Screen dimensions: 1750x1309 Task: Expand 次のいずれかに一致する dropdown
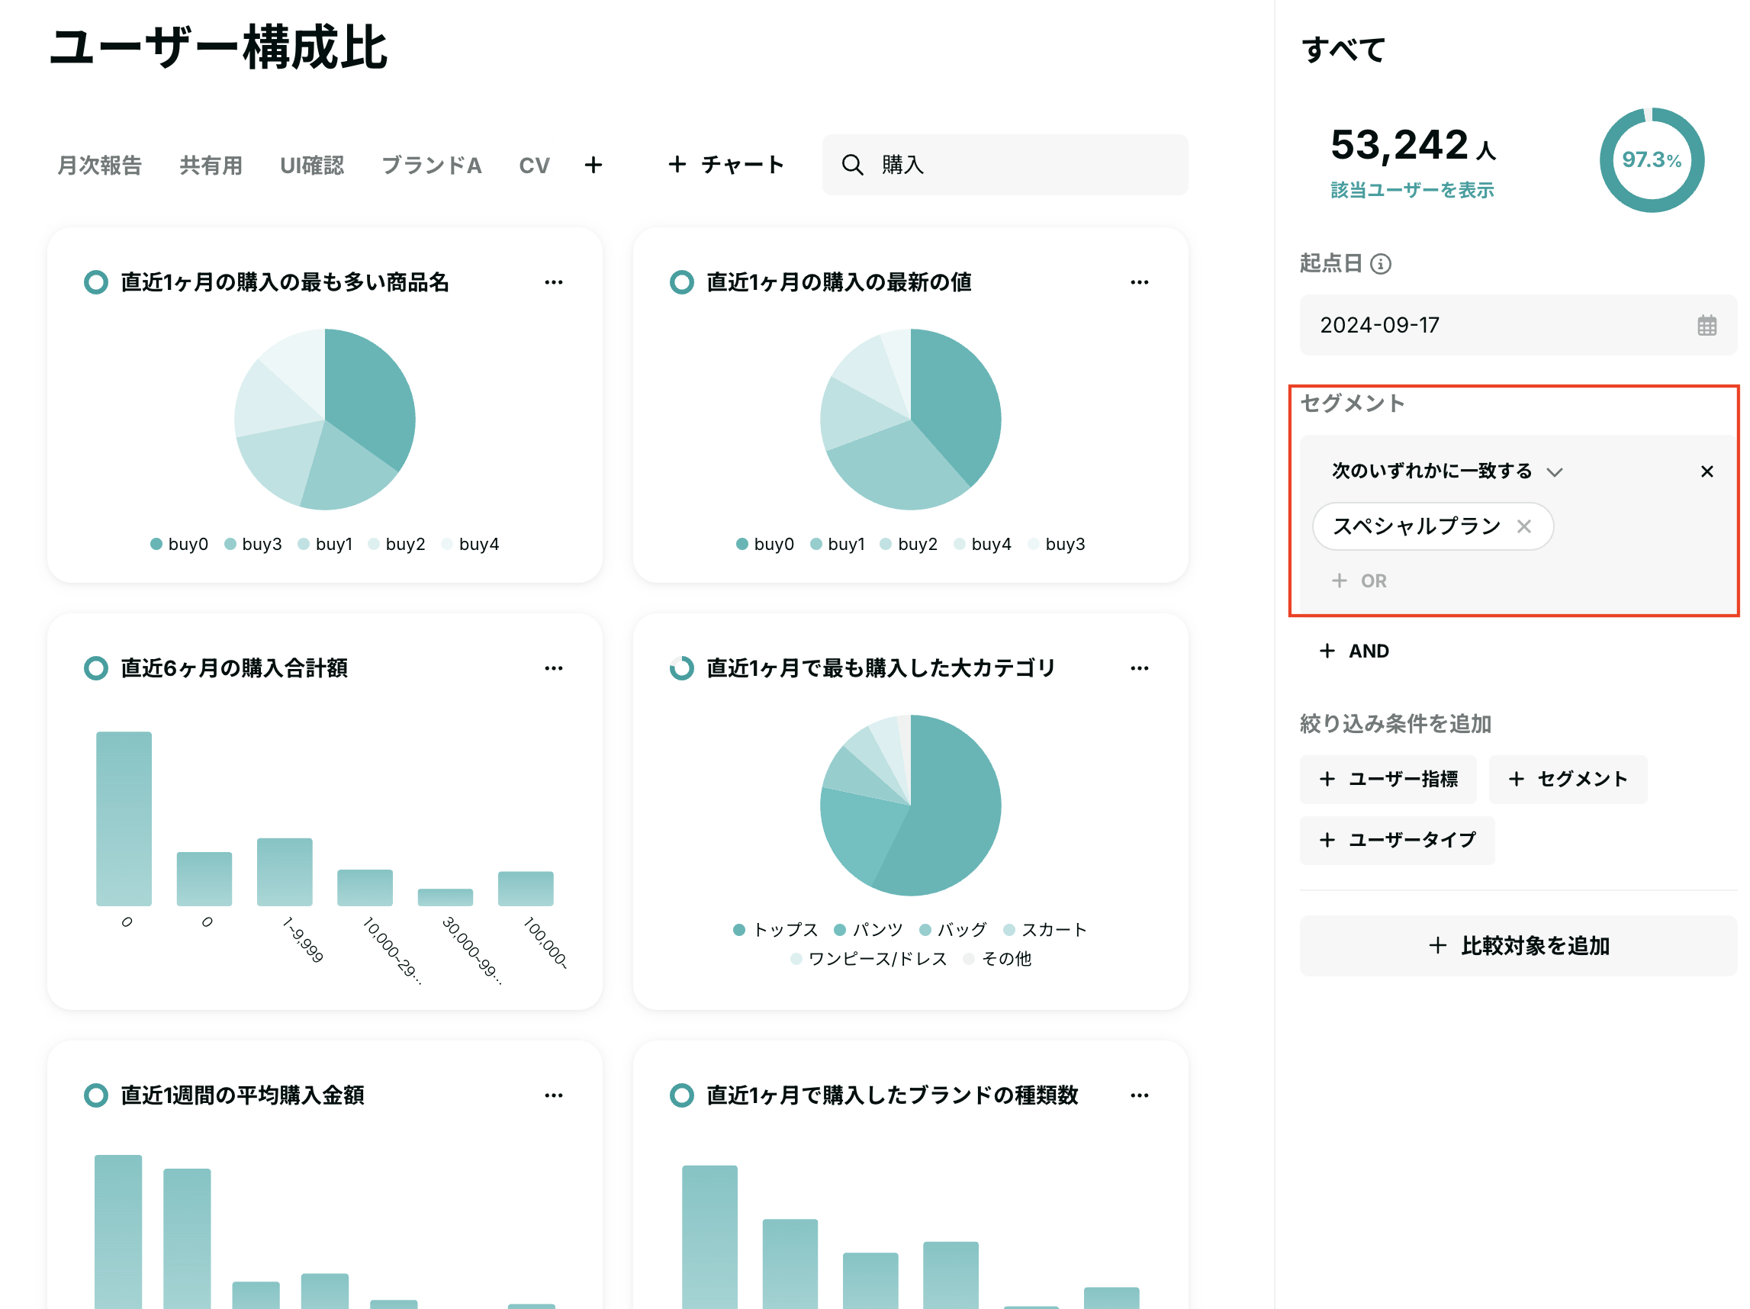(x=1447, y=471)
